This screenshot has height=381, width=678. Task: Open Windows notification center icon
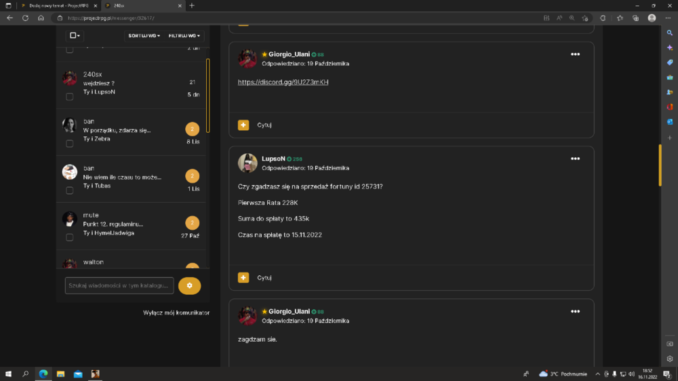pos(667,374)
